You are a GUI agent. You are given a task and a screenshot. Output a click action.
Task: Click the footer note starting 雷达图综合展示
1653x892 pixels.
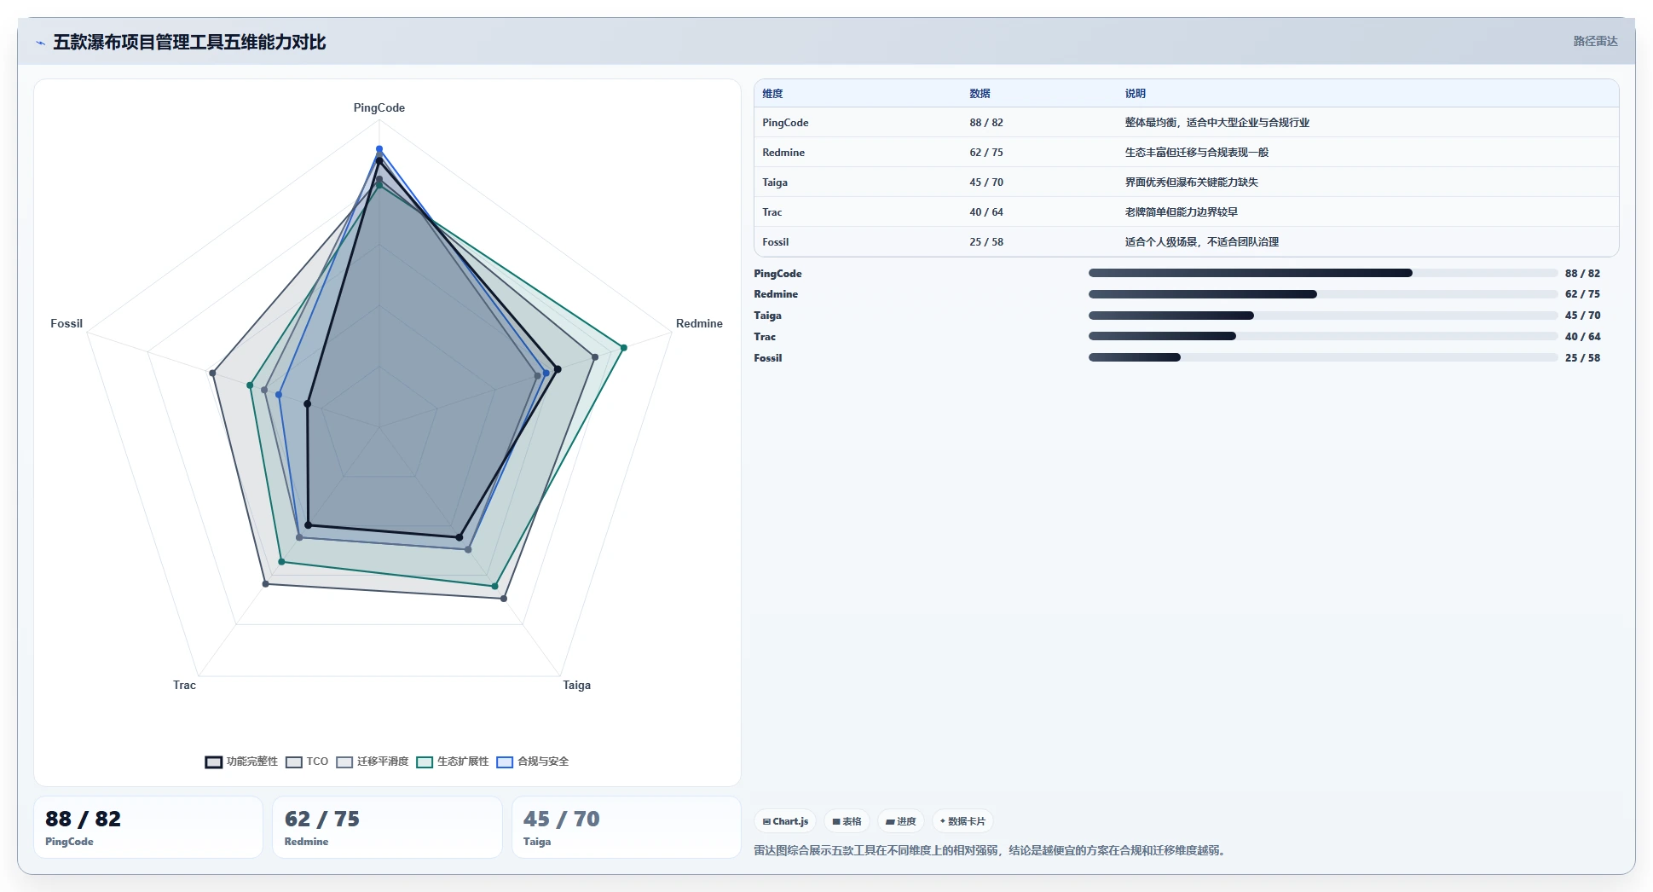point(991,850)
